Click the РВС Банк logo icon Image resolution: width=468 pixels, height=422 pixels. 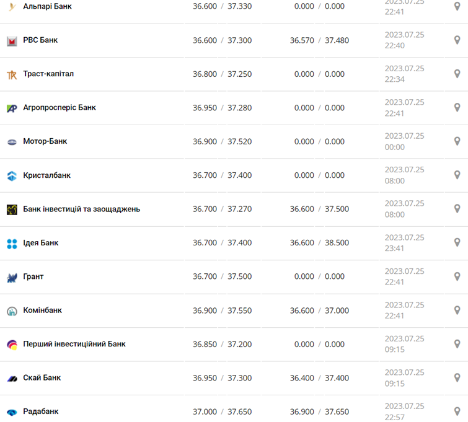tap(12, 41)
